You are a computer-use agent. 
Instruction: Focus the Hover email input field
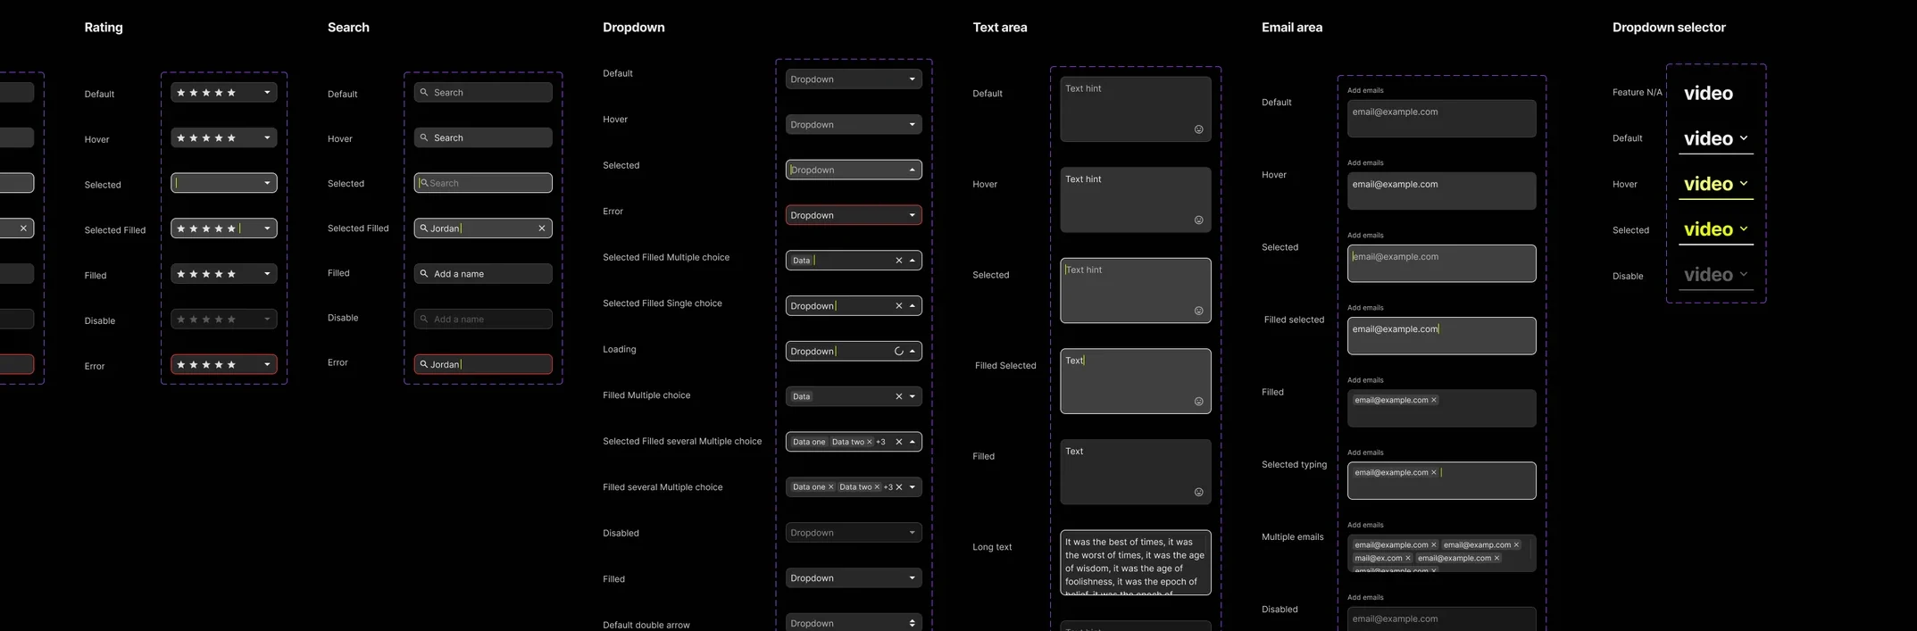click(x=1442, y=191)
